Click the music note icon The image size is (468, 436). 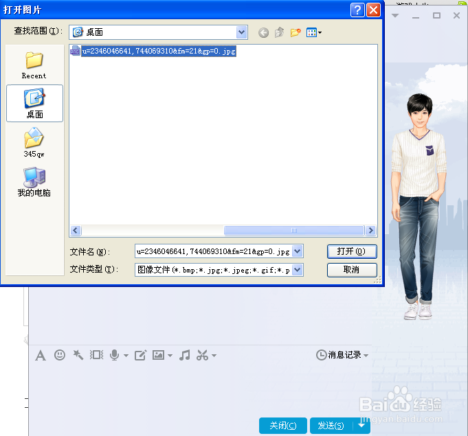184,355
